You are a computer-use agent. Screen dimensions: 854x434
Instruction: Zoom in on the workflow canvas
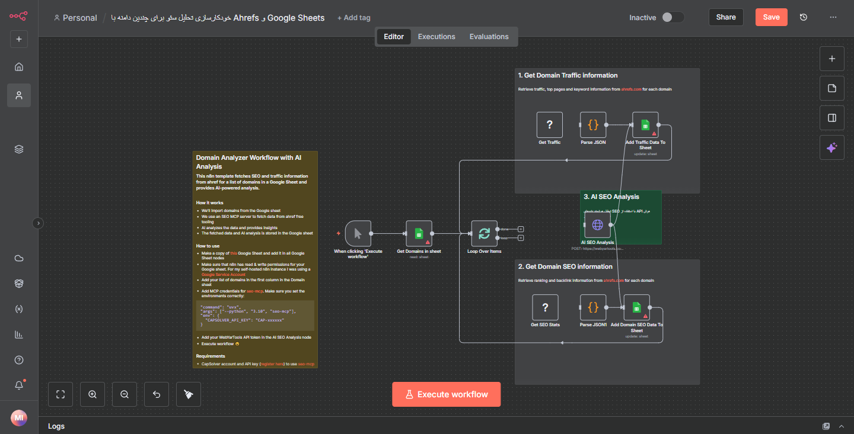(93, 394)
